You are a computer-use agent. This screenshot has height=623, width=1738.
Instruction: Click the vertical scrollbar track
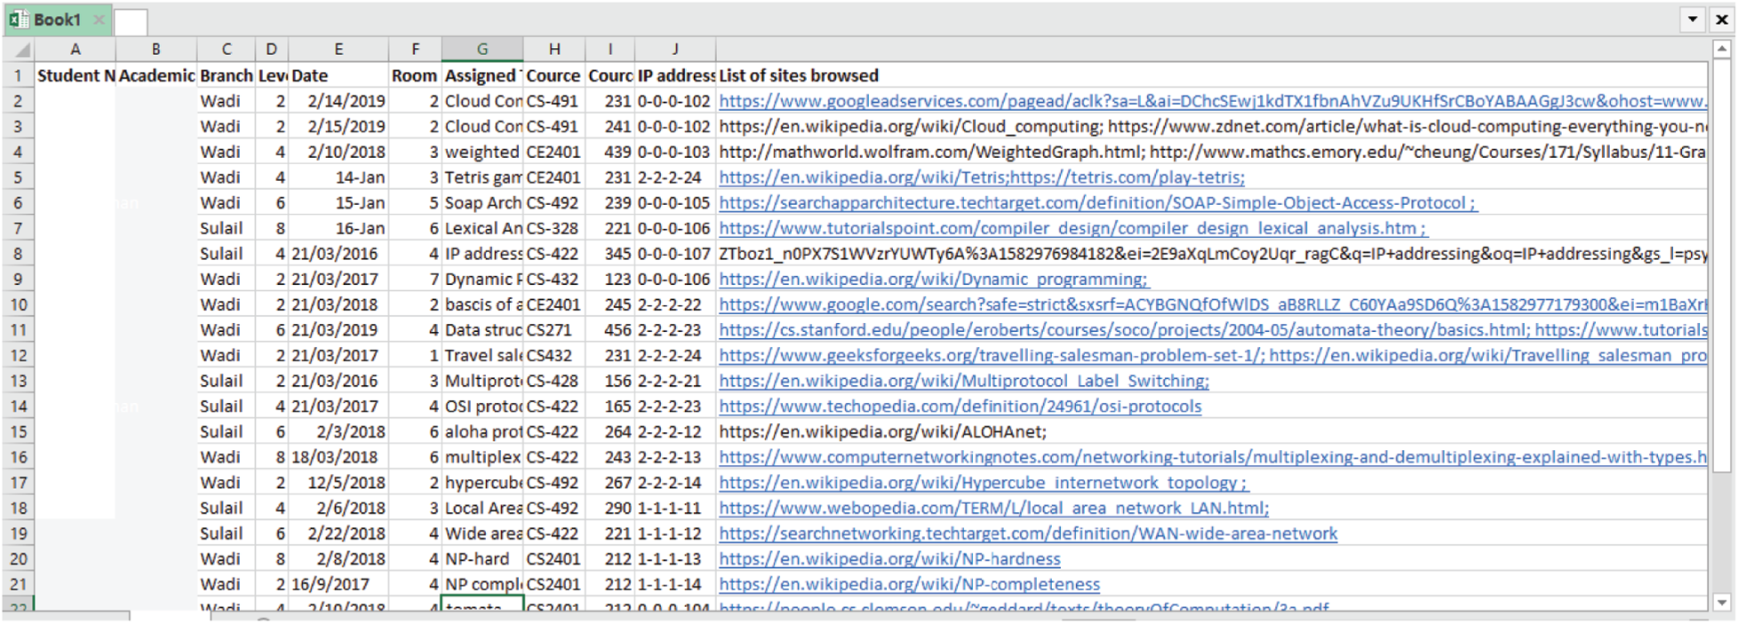(x=1721, y=355)
